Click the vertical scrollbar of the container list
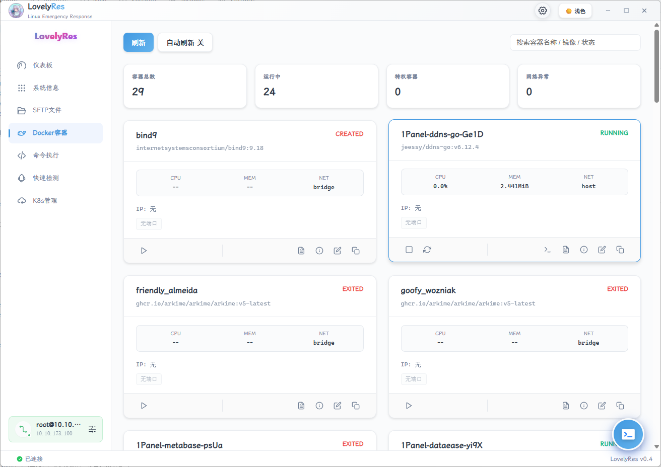 656,66
